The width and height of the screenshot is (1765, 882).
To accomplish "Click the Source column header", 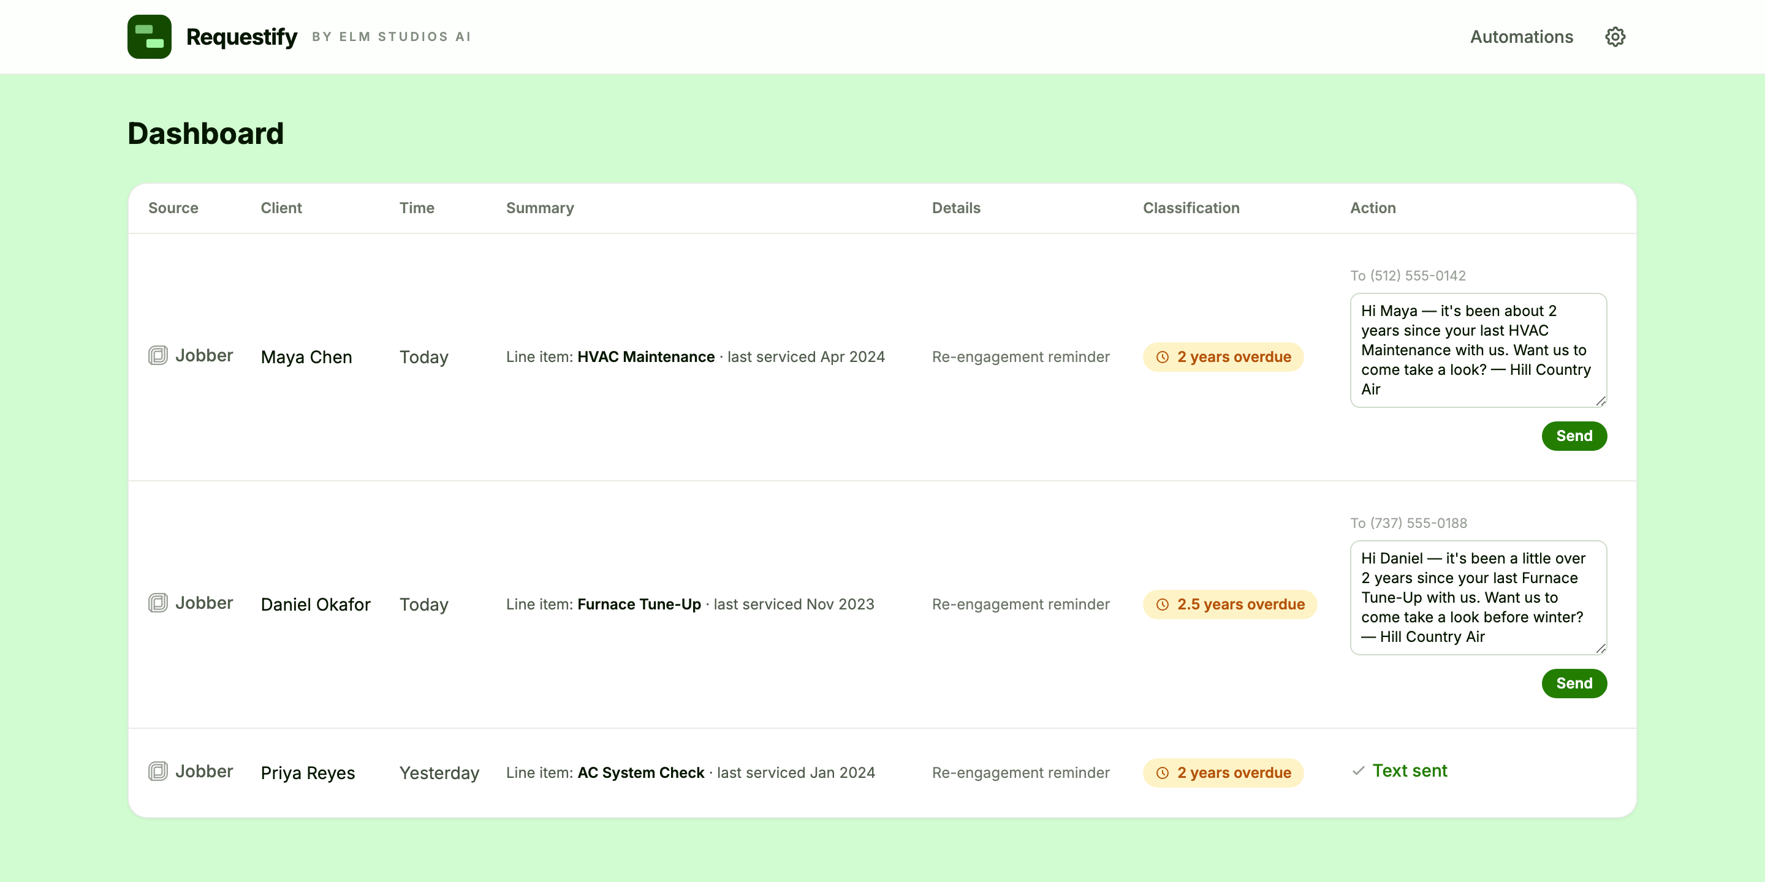I will coord(173,208).
